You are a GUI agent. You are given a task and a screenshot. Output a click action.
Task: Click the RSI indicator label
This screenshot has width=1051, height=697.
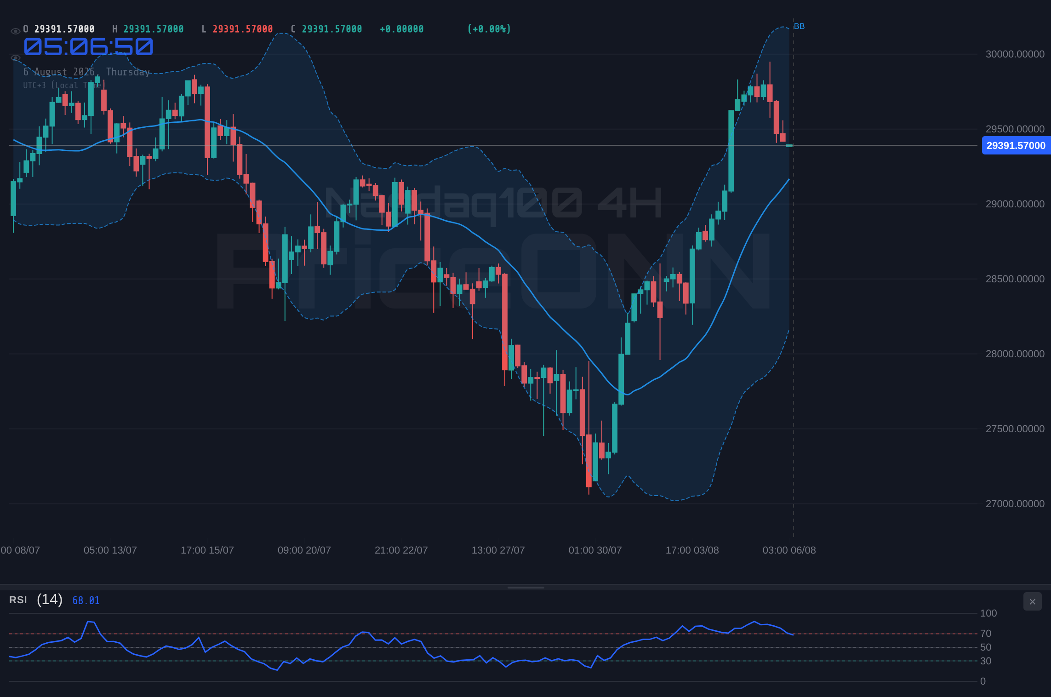point(18,600)
